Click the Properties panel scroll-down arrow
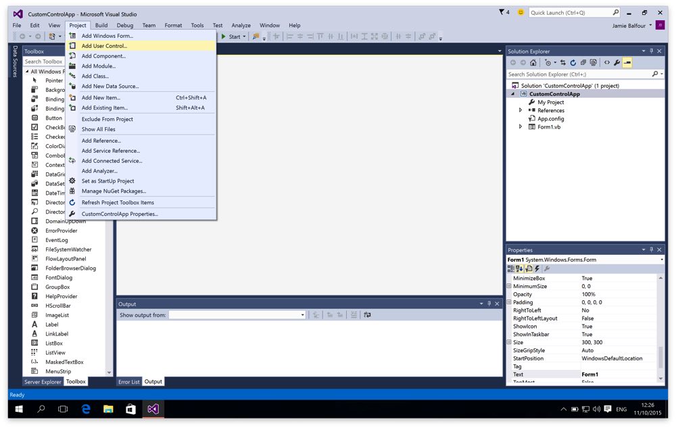676x428 pixels. [660, 379]
